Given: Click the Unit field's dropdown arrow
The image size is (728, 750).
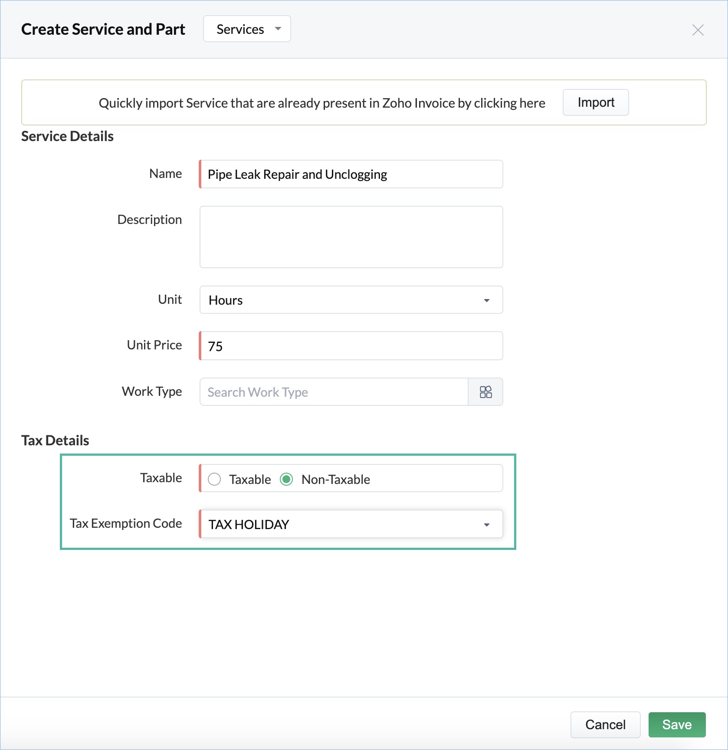Looking at the screenshot, I should [x=486, y=300].
